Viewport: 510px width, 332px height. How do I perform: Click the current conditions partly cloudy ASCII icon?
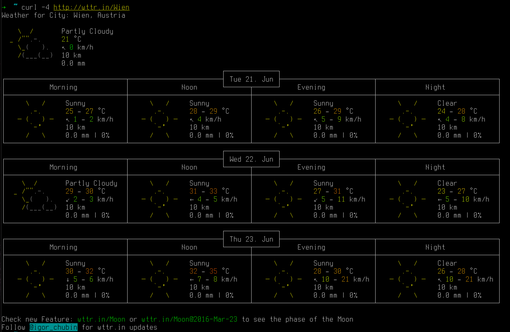pyautogui.click(x=32, y=43)
